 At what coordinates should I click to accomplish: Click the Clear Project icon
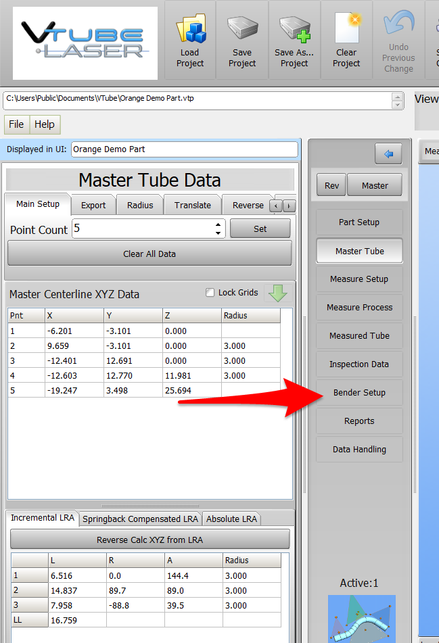click(346, 30)
